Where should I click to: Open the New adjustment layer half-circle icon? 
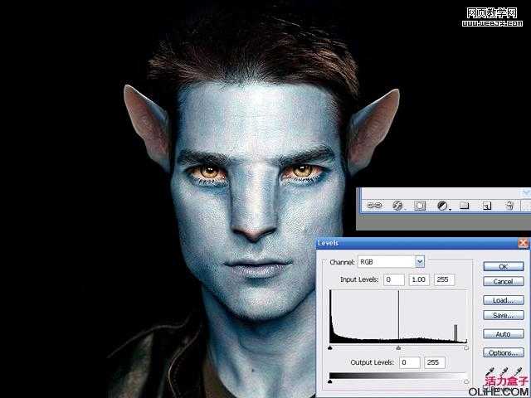click(442, 205)
